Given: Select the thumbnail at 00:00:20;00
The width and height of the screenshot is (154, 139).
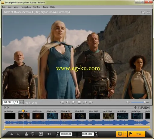Looking at the screenshot, I should tap(38, 116).
